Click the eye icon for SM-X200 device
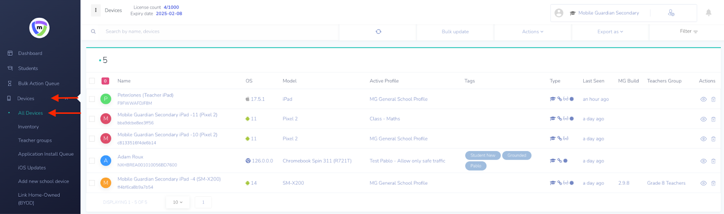The image size is (724, 214). coord(703,183)
